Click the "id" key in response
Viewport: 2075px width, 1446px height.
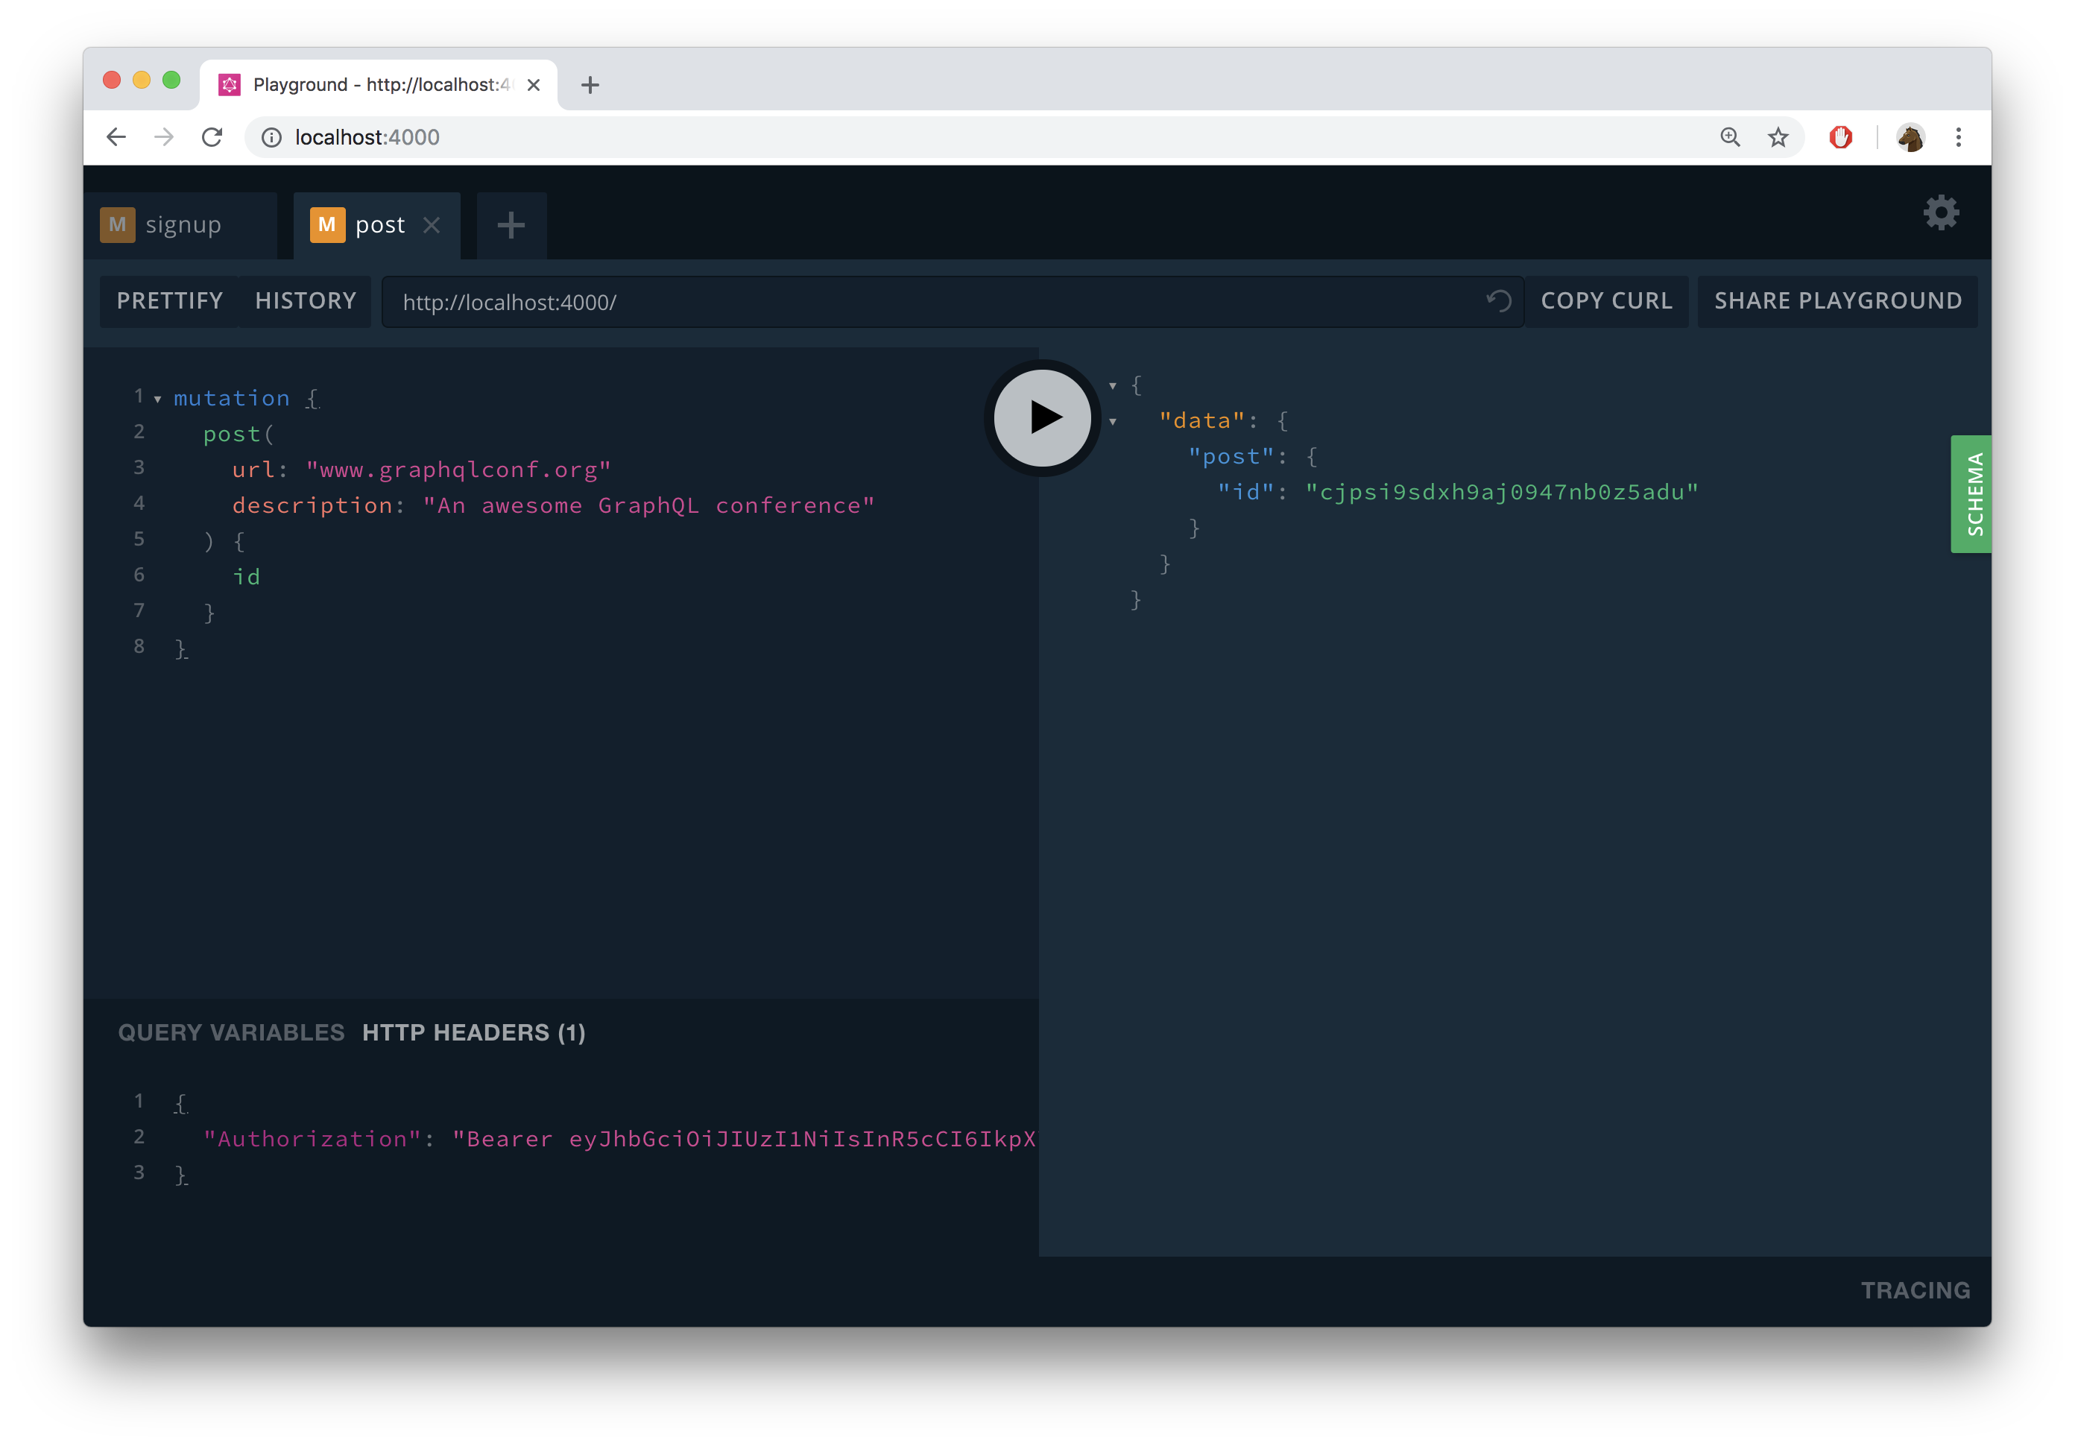coord(1245,492)
